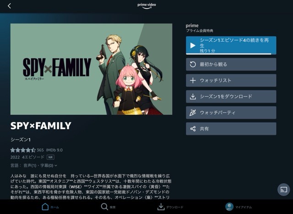Tap the play triangle to resume episode 4
This screenshot has width=293, height=214.
193,45
